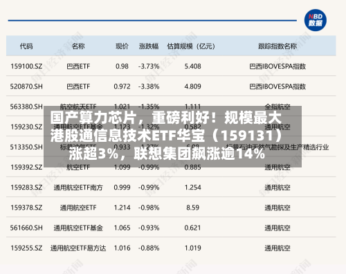Image resolution: width=346 pixels, height=274 pixels.
Task: Select code 159283.SZ
Action: [x=26, y=188]
